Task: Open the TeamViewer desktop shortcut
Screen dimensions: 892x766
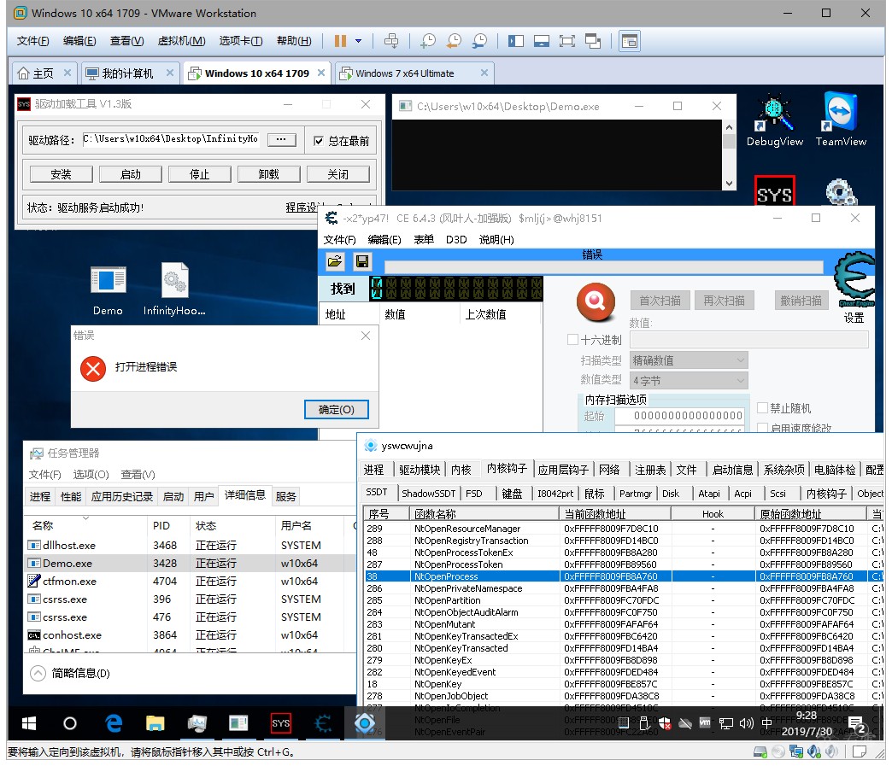Action: [x=840, y=120]
